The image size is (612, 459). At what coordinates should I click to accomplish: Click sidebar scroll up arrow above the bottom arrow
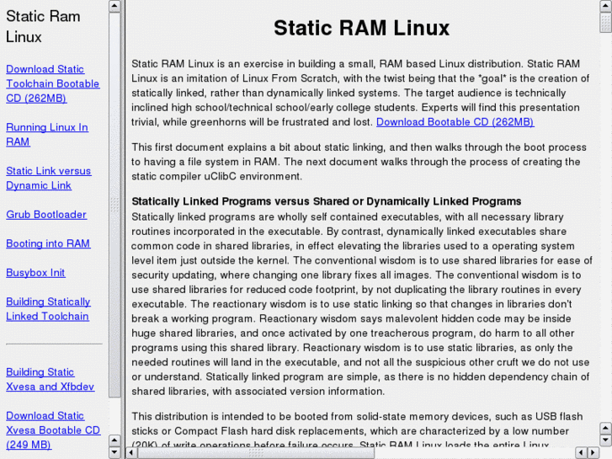click(x=114, y=440)
